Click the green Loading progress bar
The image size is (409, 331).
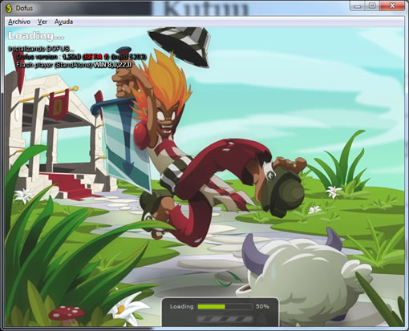click(225, 307)
